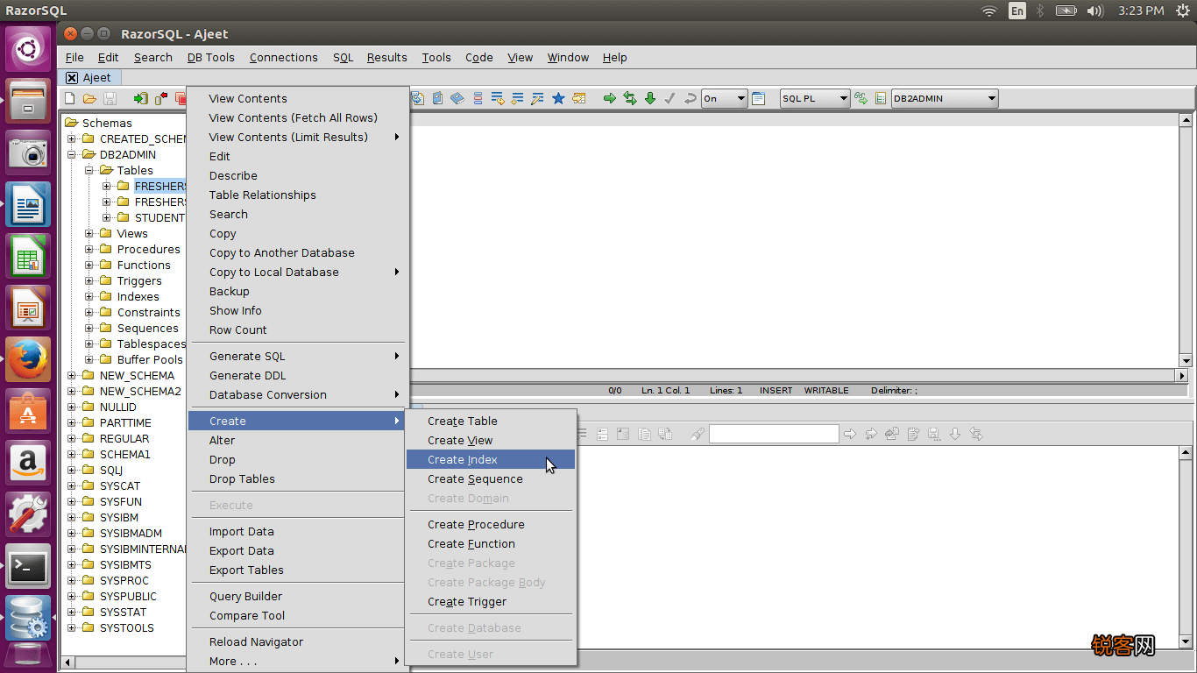Image resolution: width=1197 pixels, height=673 pixels.
Task: Expand the Views folder
Action: pyautogui.click(x=89, y=234)
